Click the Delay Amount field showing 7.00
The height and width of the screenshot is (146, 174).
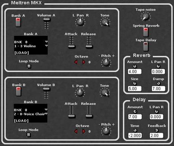(135, 117)
